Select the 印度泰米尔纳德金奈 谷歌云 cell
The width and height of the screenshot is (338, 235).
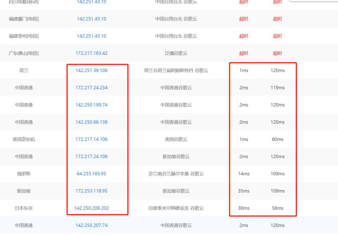pyautogui.click(x=176, y=208)
